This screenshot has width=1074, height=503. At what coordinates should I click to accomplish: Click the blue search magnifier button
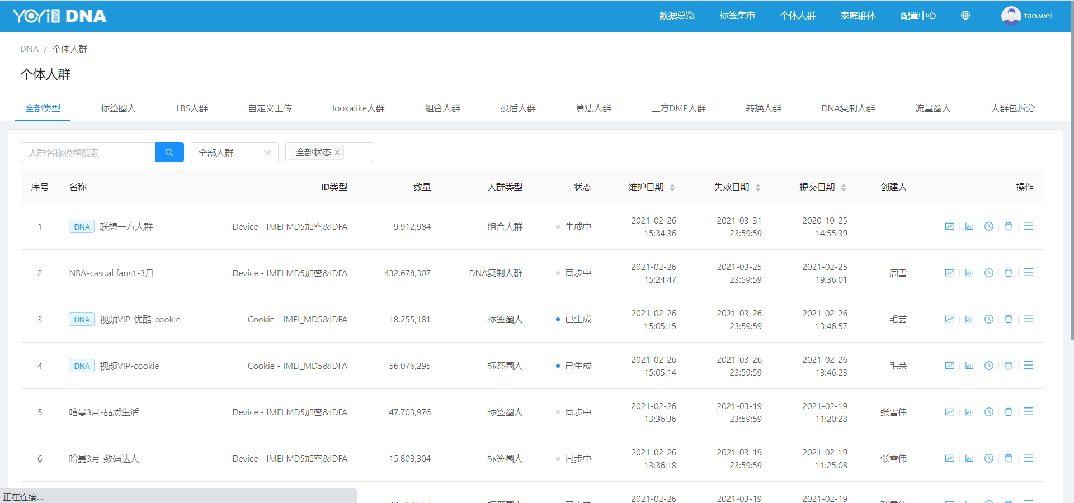[x=169, y=152]
